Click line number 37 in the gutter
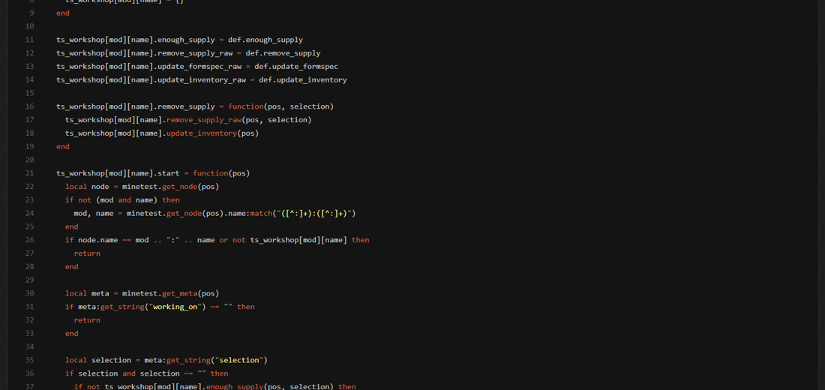This screenshot has width=825, height=390. coord(29,386)
